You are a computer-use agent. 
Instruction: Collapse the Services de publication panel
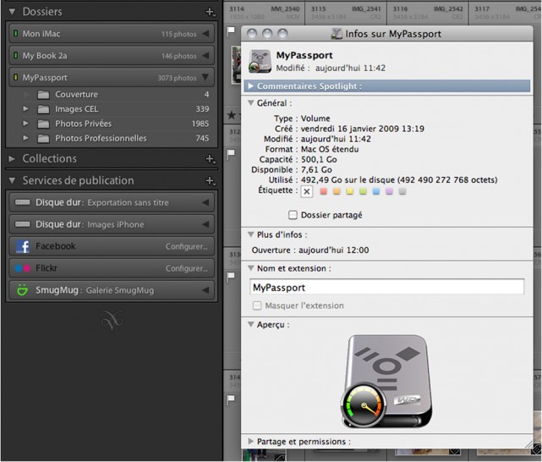pyautogui.click(x=12, y=180)
